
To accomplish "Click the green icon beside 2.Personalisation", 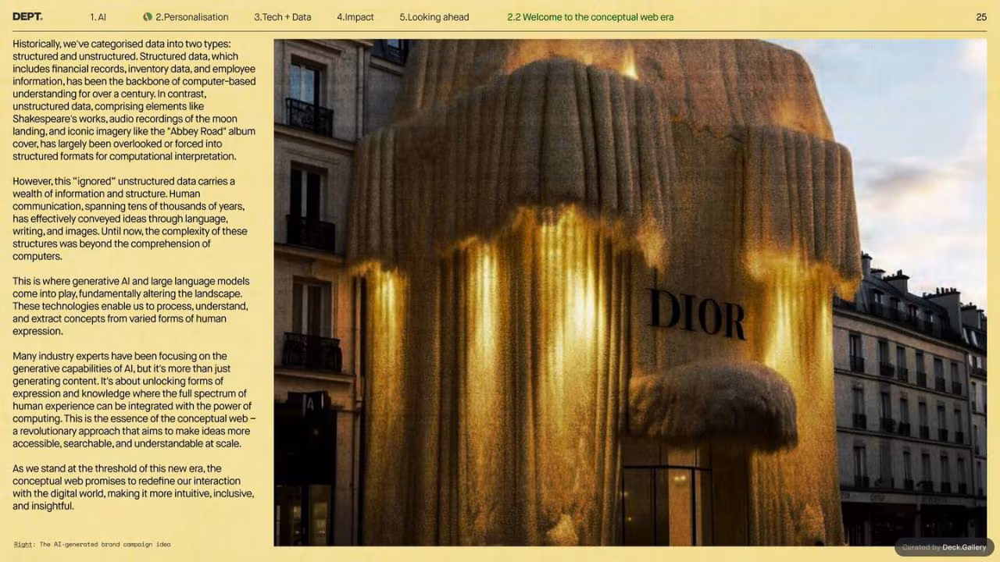I will click(x=148, y=16).
